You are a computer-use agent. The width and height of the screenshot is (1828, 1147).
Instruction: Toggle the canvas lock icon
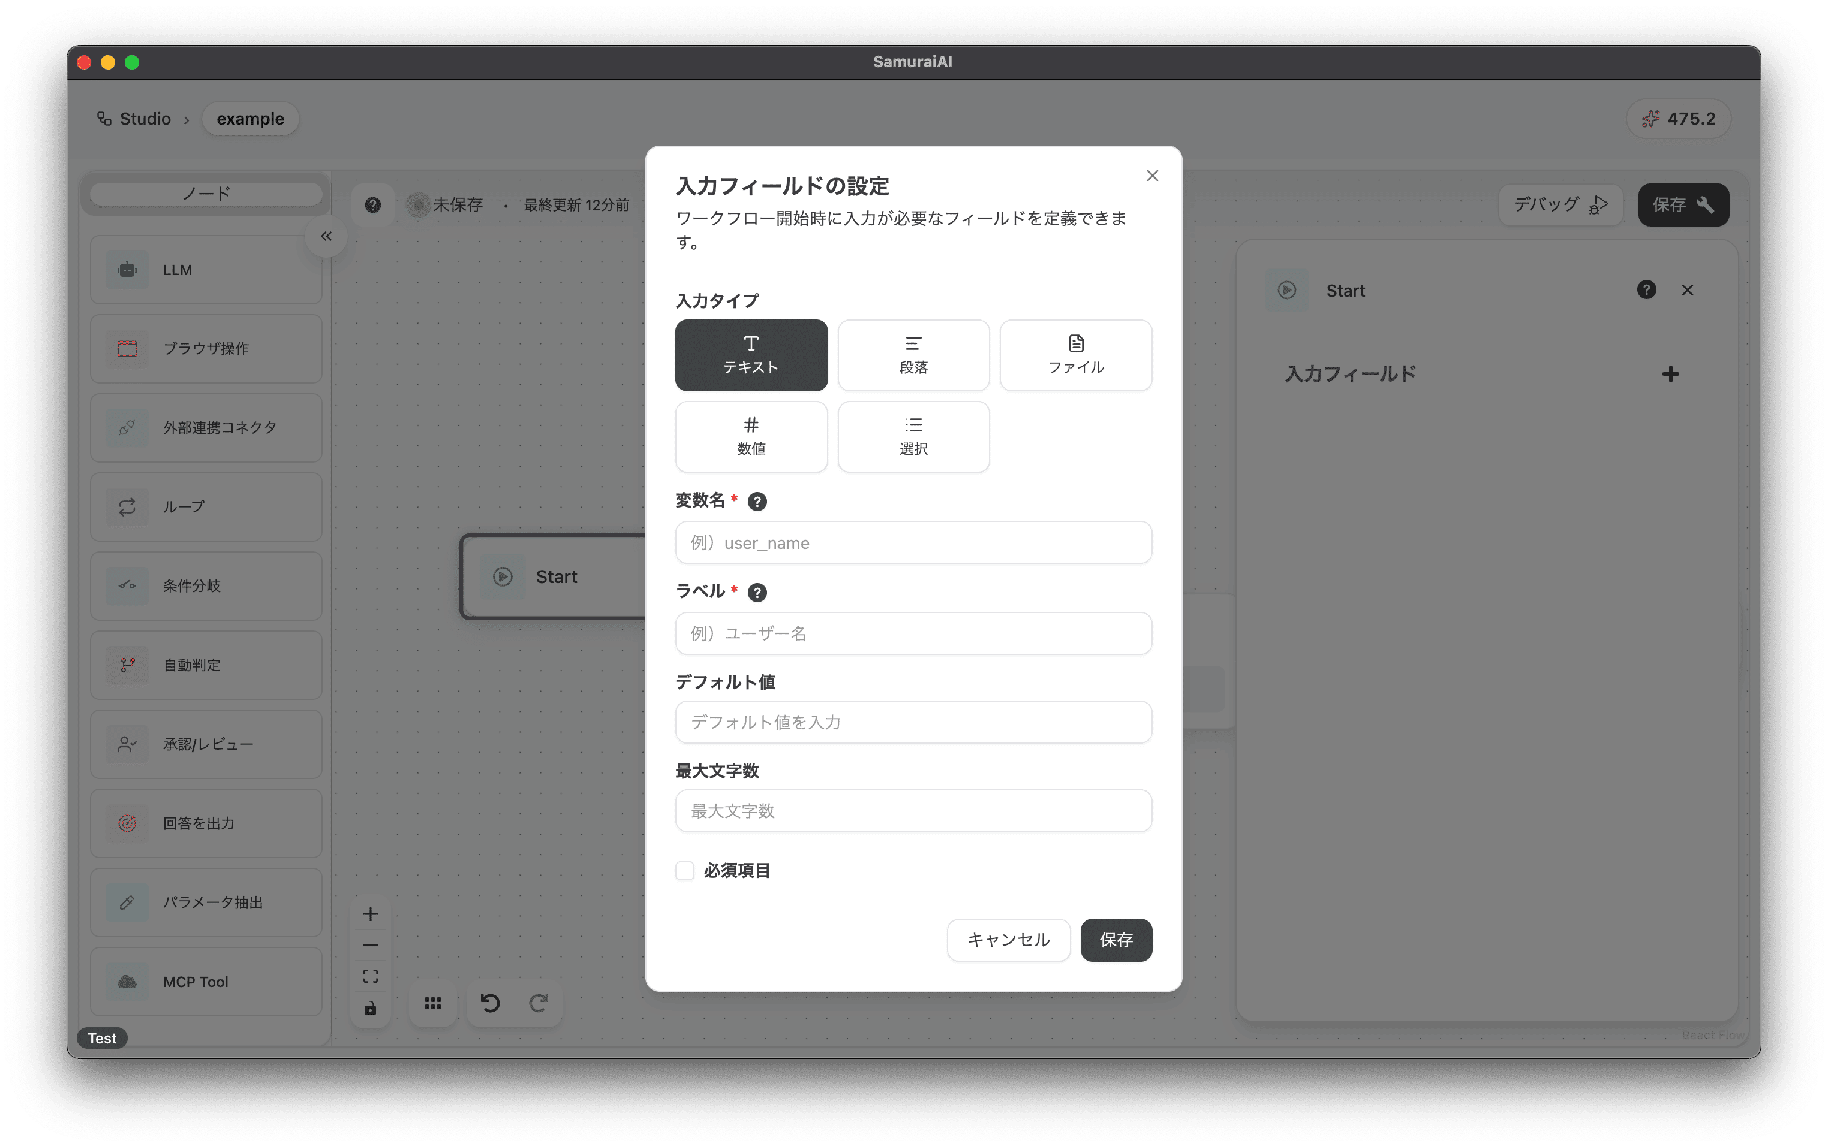371,1008
